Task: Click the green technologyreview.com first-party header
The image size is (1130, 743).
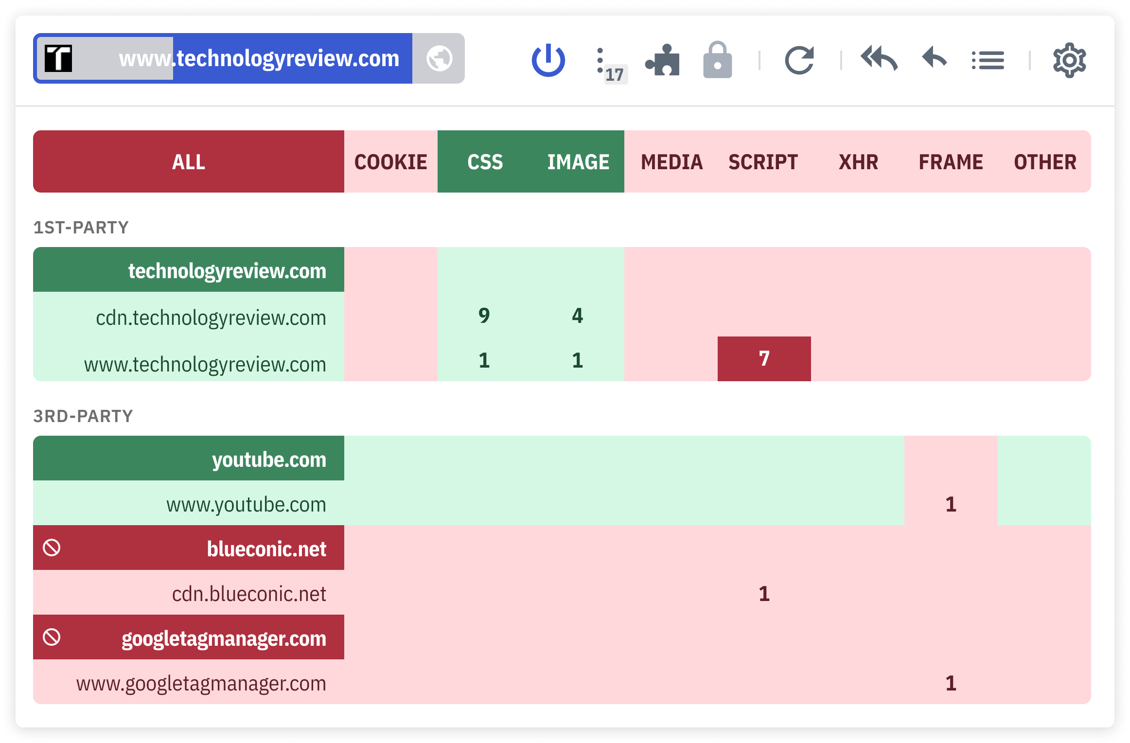Action: (189, 270)
